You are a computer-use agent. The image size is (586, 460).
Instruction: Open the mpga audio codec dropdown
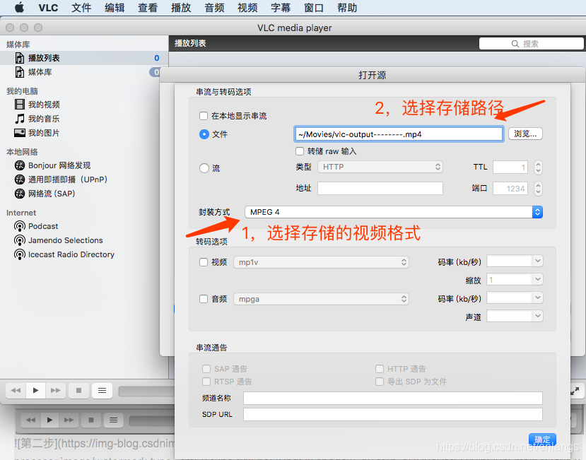pos(321,299)
